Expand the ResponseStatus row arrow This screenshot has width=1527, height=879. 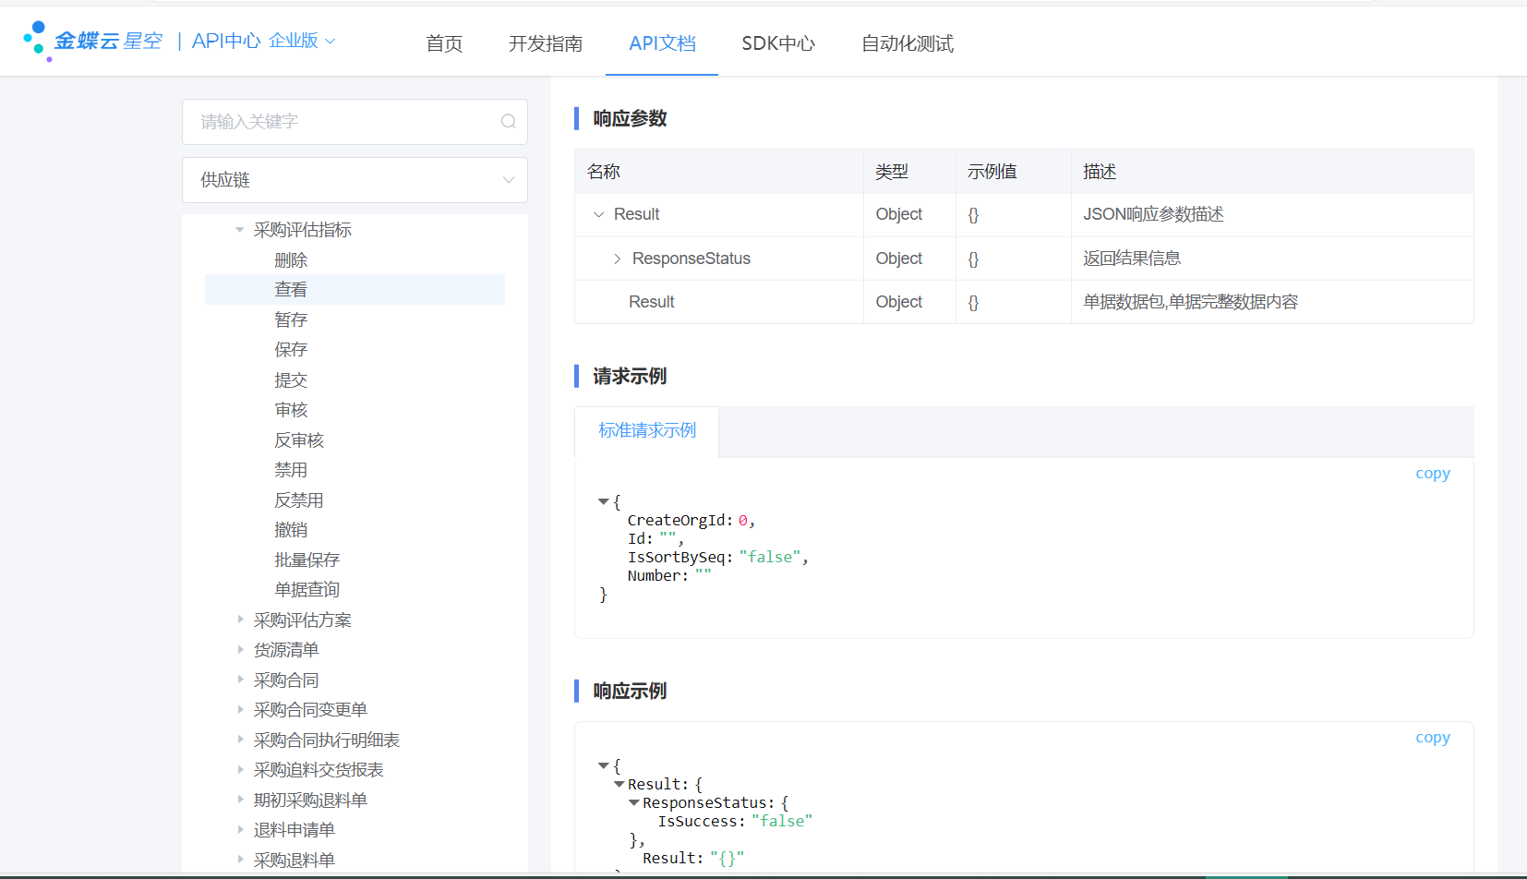(x=617, y=259)
